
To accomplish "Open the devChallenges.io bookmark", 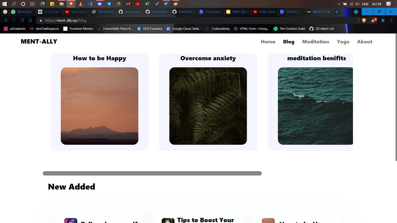I will pos(44,29).
